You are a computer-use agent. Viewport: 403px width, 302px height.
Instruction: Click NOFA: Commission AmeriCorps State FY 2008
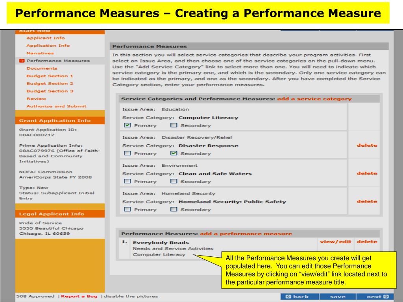[55, 175]
